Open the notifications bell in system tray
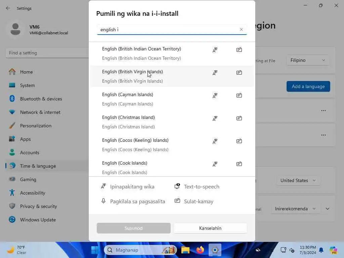 pos(321,250)
